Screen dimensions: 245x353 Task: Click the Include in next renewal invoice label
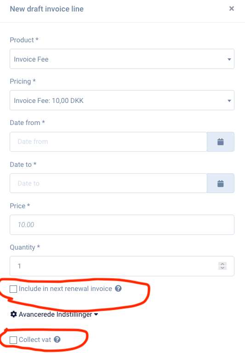tap(65, 289)
